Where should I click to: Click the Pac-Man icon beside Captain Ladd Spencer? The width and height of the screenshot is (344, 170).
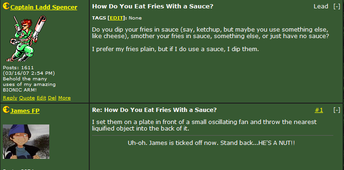[x=6, y=6]
